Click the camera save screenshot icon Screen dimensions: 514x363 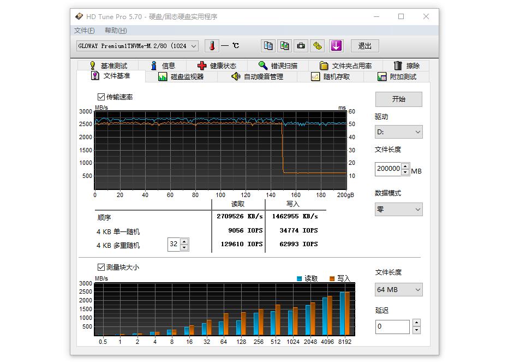point(301,46)
